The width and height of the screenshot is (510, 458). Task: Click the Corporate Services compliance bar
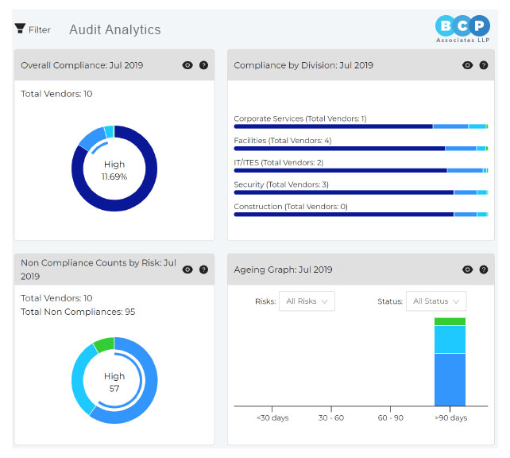click(x=361, y=126)
